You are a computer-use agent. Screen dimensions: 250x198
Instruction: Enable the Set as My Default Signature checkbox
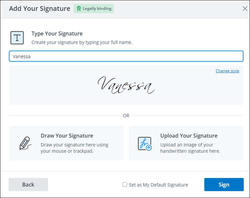click(125, 184)
